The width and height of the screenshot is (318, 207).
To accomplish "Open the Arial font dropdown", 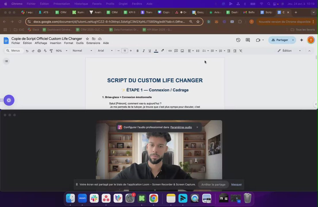I will (105, 51).
